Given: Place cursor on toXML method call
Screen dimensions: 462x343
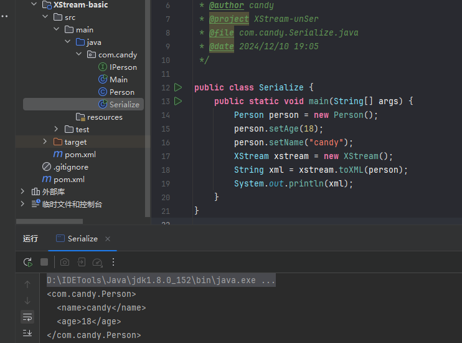Looking at the screenshot, I should [x=351, y=170].
